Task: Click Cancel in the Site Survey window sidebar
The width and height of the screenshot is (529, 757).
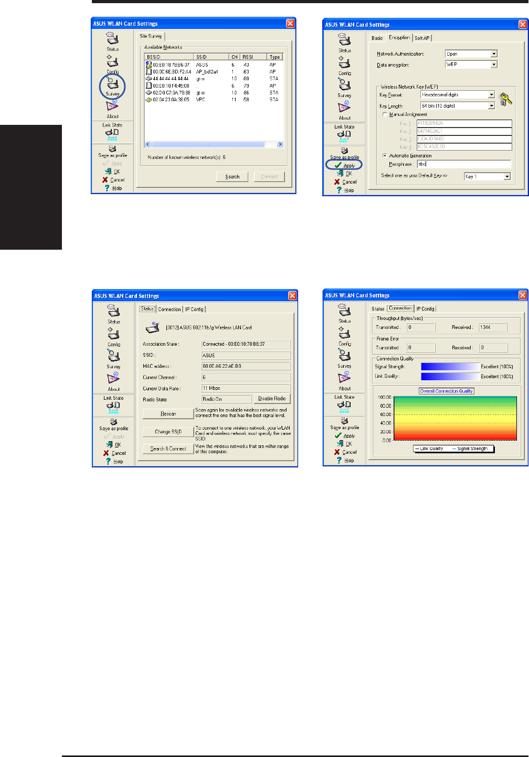Action: (113, 180)
